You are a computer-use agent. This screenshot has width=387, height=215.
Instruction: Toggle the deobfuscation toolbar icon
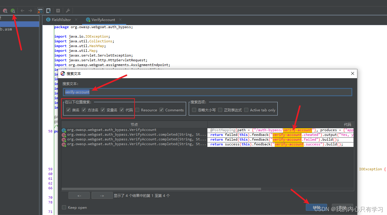click(40, 11)
